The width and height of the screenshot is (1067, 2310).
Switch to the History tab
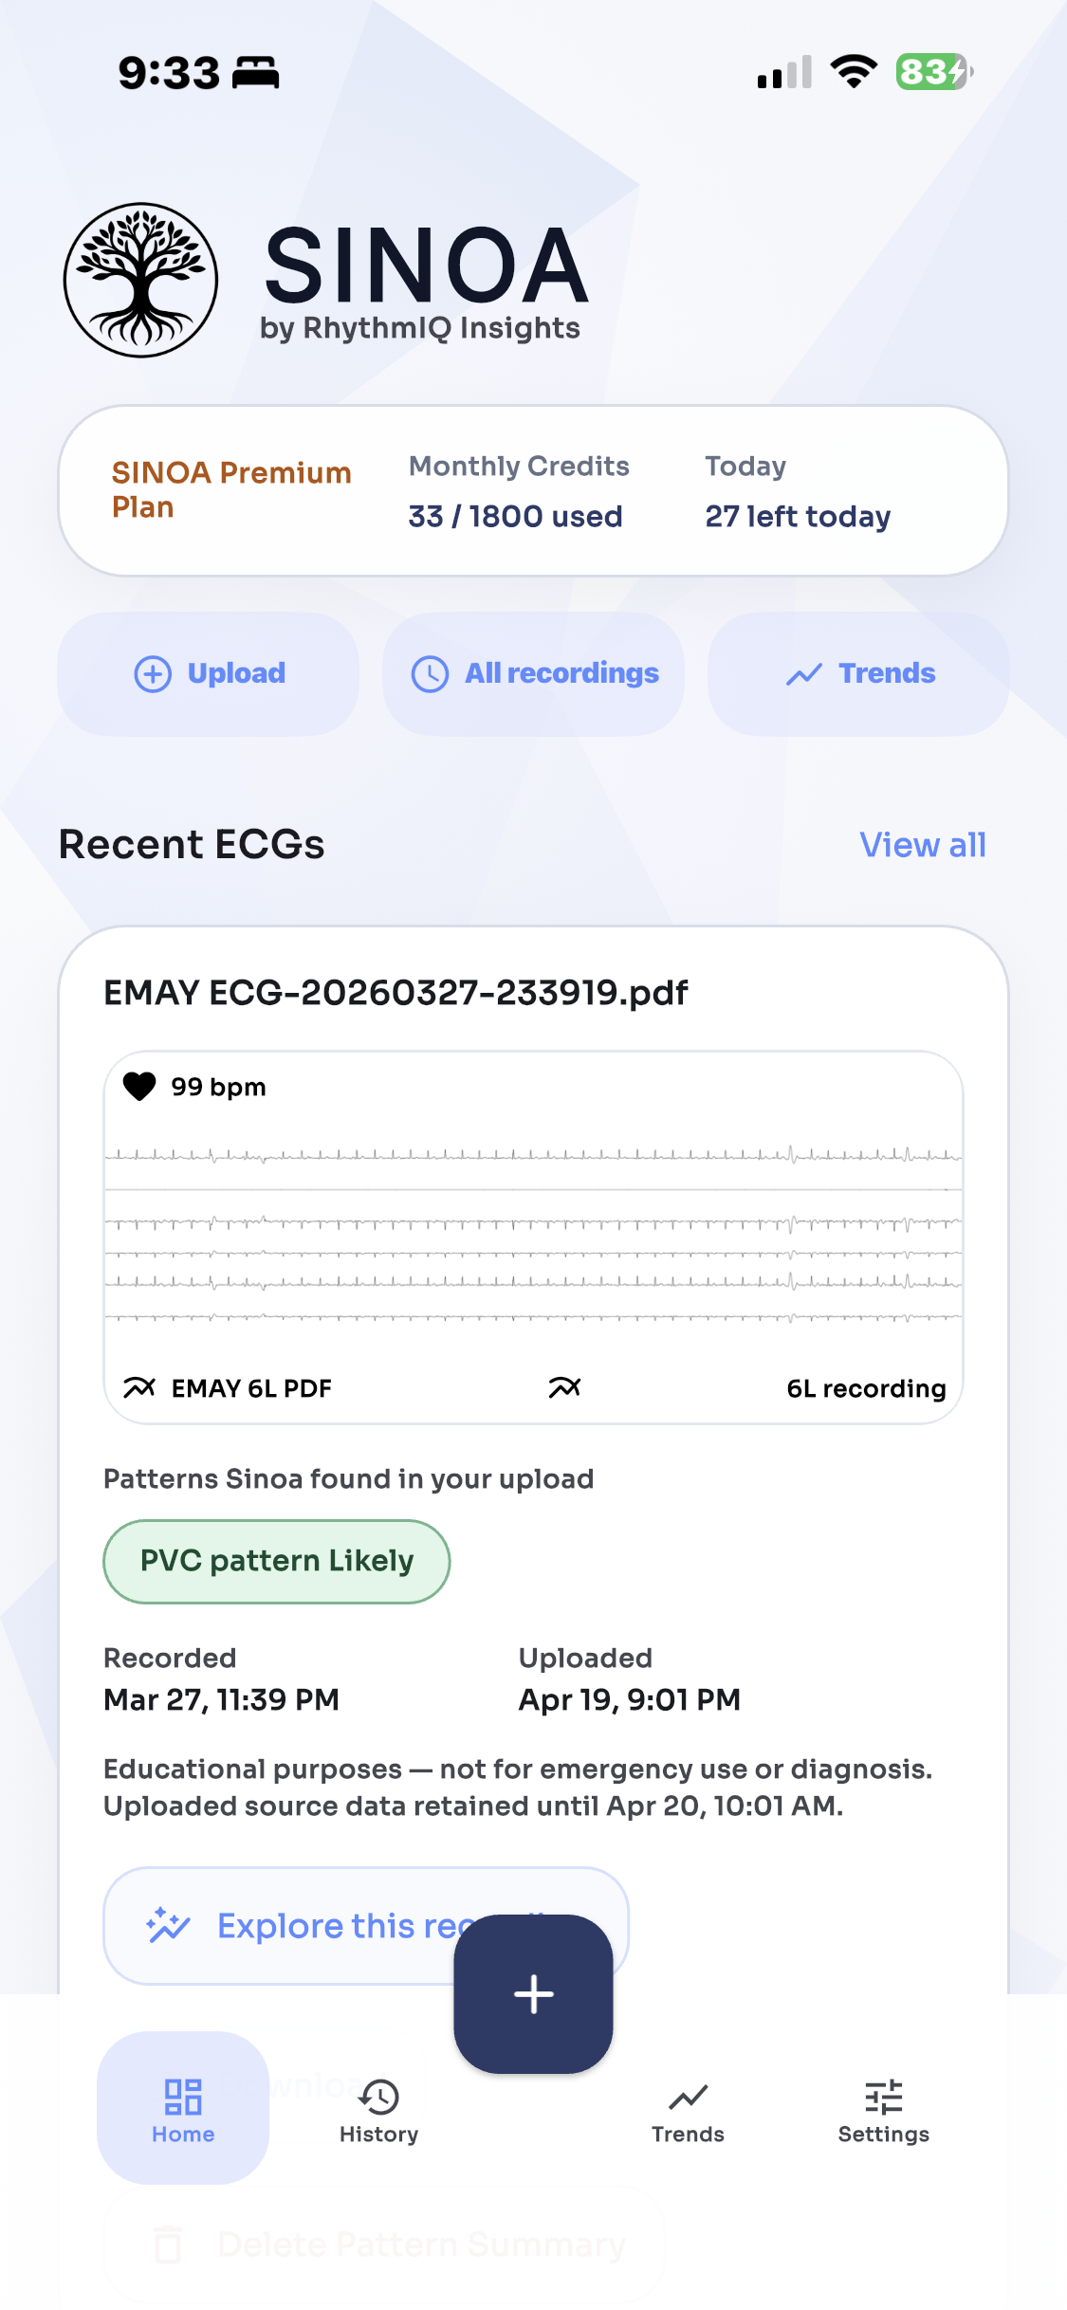click(378, 2109)
